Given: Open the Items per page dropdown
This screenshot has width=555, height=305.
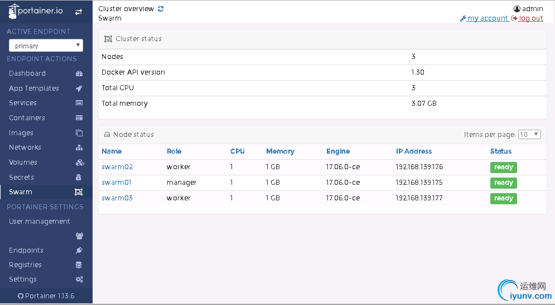Looking at the screenshot, I should tap(529, 134).
